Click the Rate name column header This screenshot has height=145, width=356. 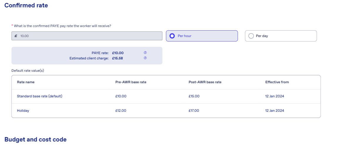click(x=26, y=82)
